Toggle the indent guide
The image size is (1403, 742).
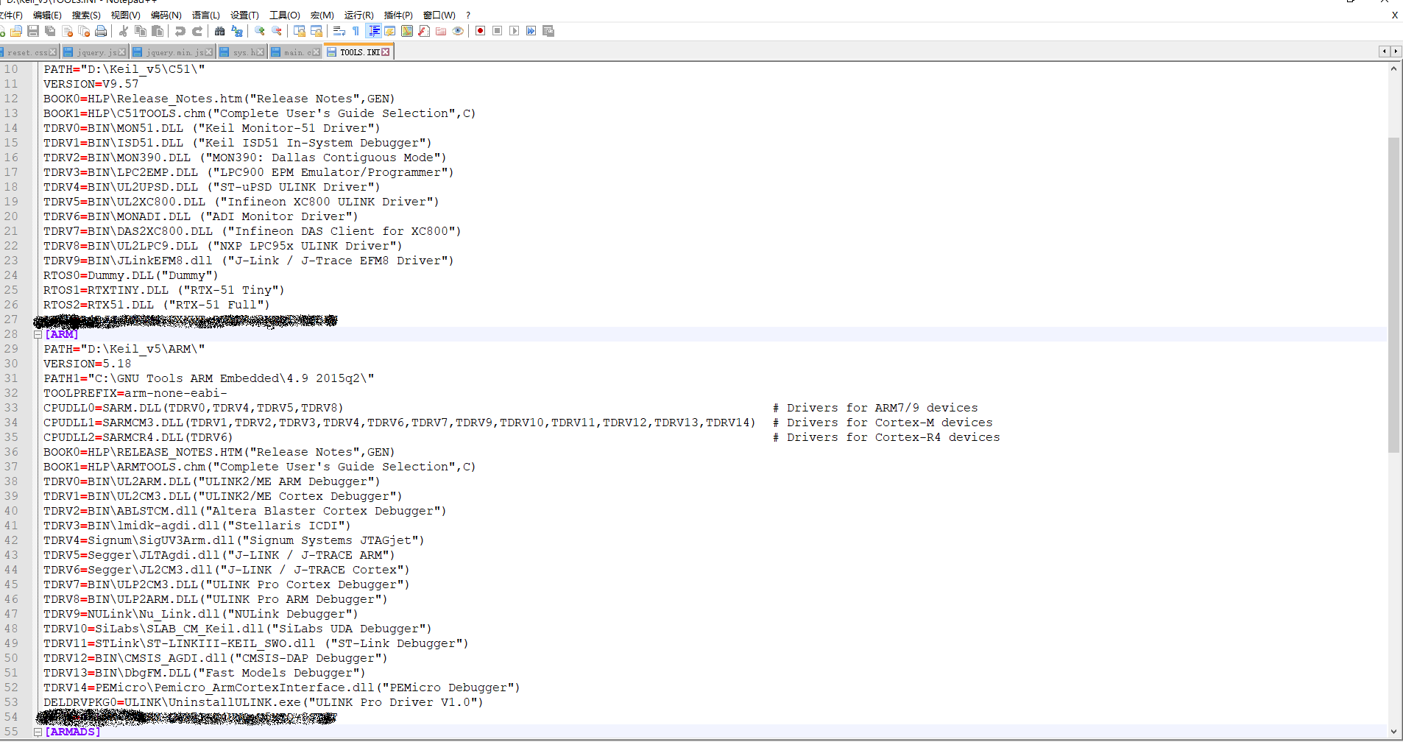pos(374,31)
